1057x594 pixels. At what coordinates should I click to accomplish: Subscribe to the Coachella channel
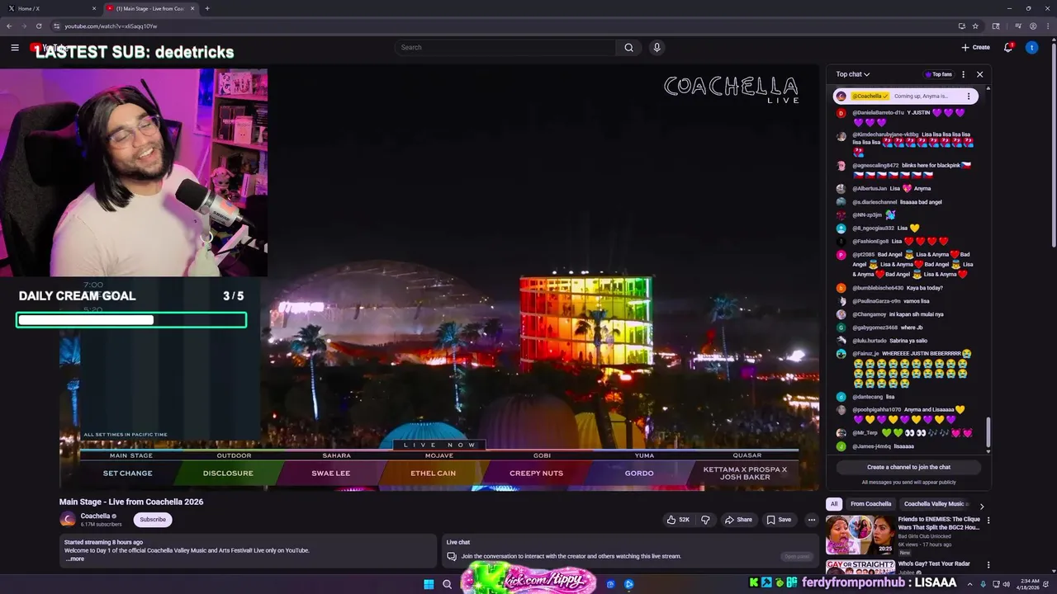[153, 520]
